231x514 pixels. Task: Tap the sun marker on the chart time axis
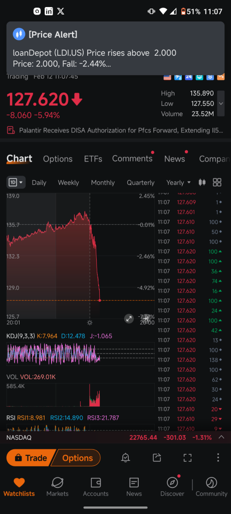click(x=90, y=323)
